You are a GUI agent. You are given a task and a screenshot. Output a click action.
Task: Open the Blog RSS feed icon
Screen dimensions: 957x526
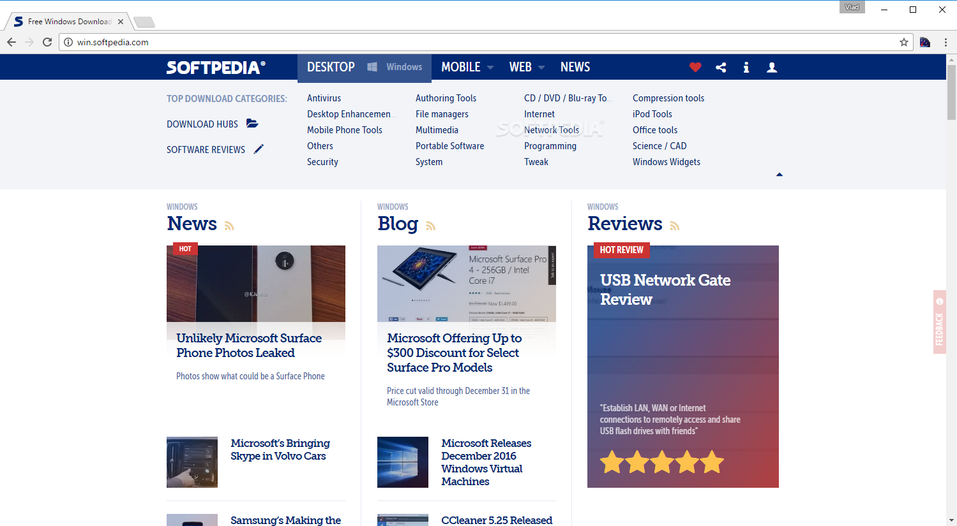(x=430, y=226)
